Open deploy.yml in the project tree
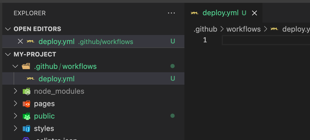 56,79
